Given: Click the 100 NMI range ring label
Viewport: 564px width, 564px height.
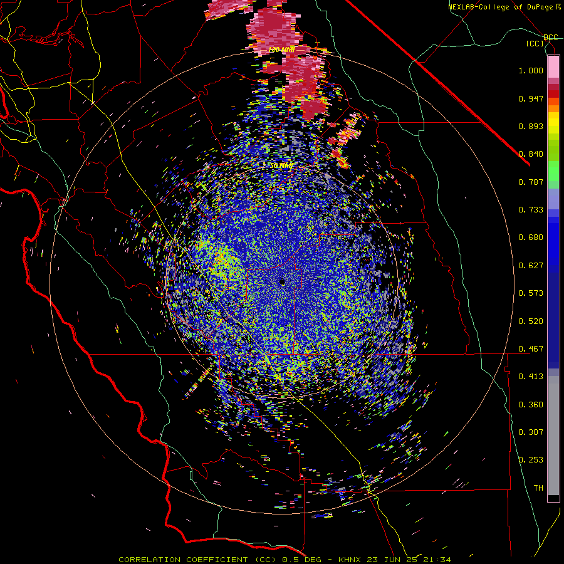Looking at the screenshot, I should 282,50.
